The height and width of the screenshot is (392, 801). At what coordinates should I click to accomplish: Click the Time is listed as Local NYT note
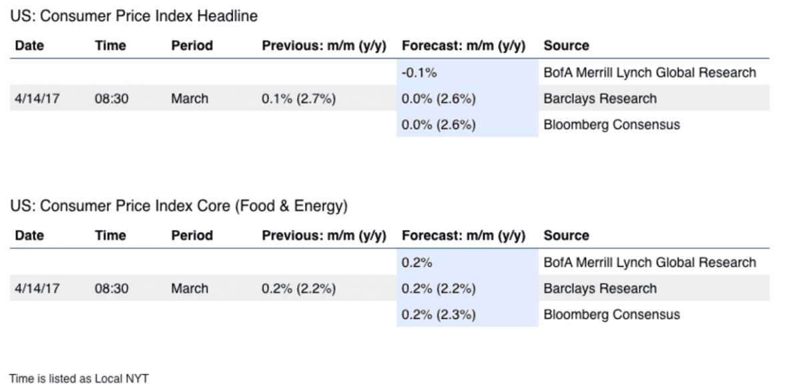[x=79, y=379]
